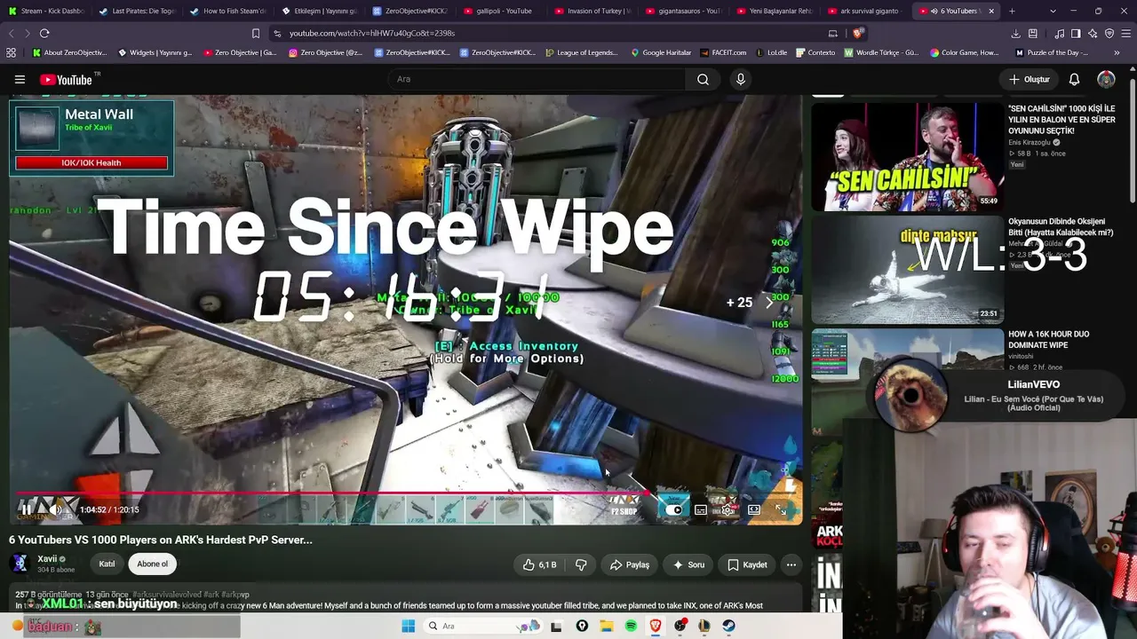The height and width of the screenshot is (639, 1137).
Task: Open the browser downloads icon
Action: tap(1015, 33)
